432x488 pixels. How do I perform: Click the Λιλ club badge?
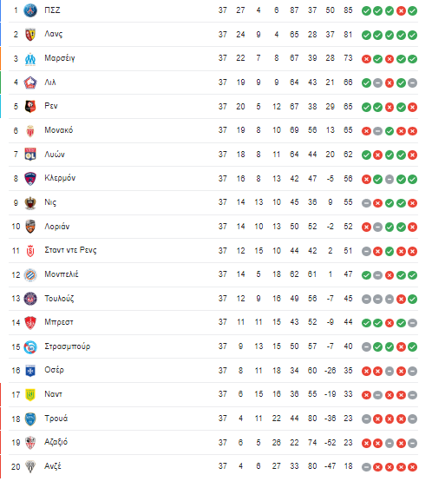[x=30, y=82]
